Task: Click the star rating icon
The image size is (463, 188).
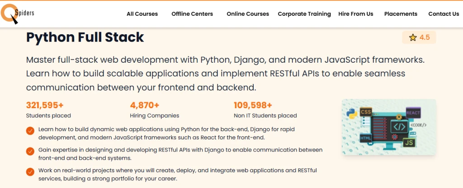Action: click(413, 37)
